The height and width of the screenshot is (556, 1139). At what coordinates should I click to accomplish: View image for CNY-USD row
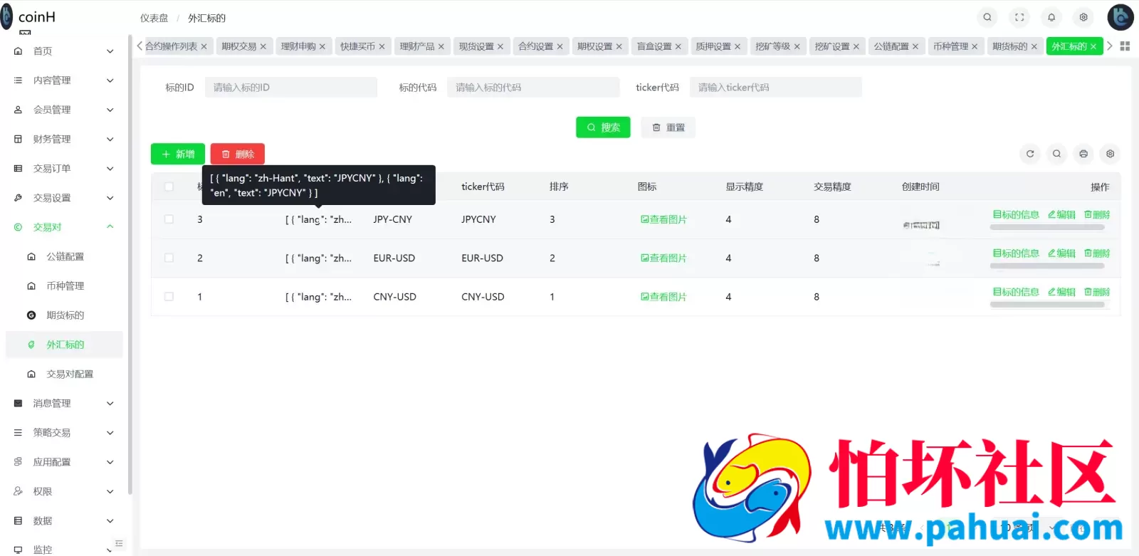(663, 297)
